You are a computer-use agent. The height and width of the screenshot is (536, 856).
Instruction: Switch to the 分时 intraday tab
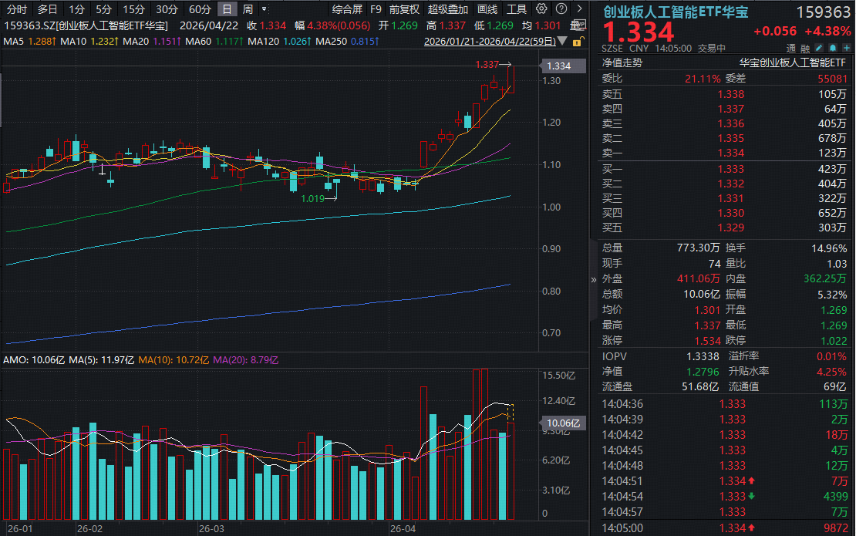(x=16, y=9)
